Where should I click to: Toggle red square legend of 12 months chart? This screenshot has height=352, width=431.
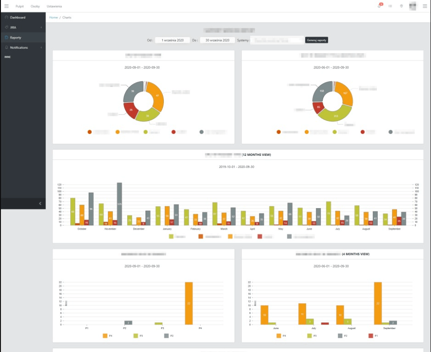(260, 236)
